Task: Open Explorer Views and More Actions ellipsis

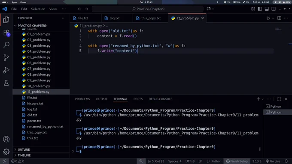Action: [x=64, y=18]
